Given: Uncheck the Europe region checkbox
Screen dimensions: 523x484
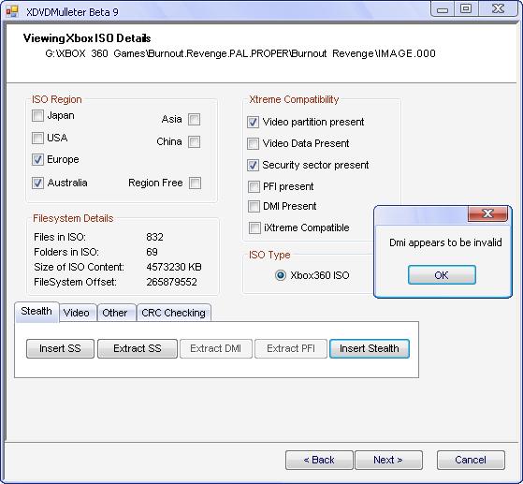Looking at the screenshot, I should click(x=37, y=159).
